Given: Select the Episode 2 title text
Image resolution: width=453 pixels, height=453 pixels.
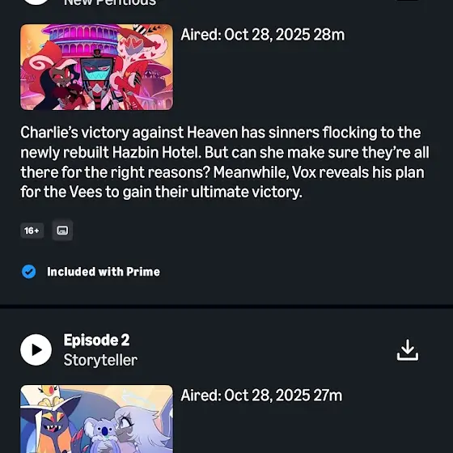Looking at the screenshot, I should click(96, 340).
